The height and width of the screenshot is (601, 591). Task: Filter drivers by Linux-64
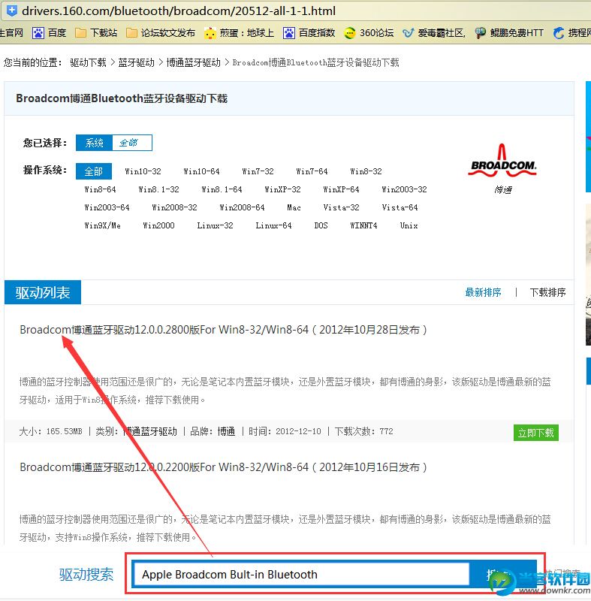pyautogui.click(x=273, y=225)
